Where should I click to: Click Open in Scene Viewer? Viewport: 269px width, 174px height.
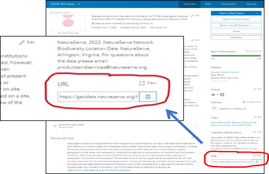(236, 19)
